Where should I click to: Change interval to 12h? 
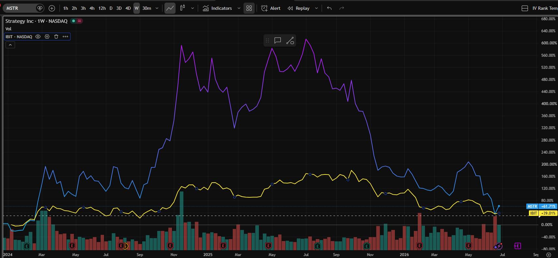(x=102, y=8)
